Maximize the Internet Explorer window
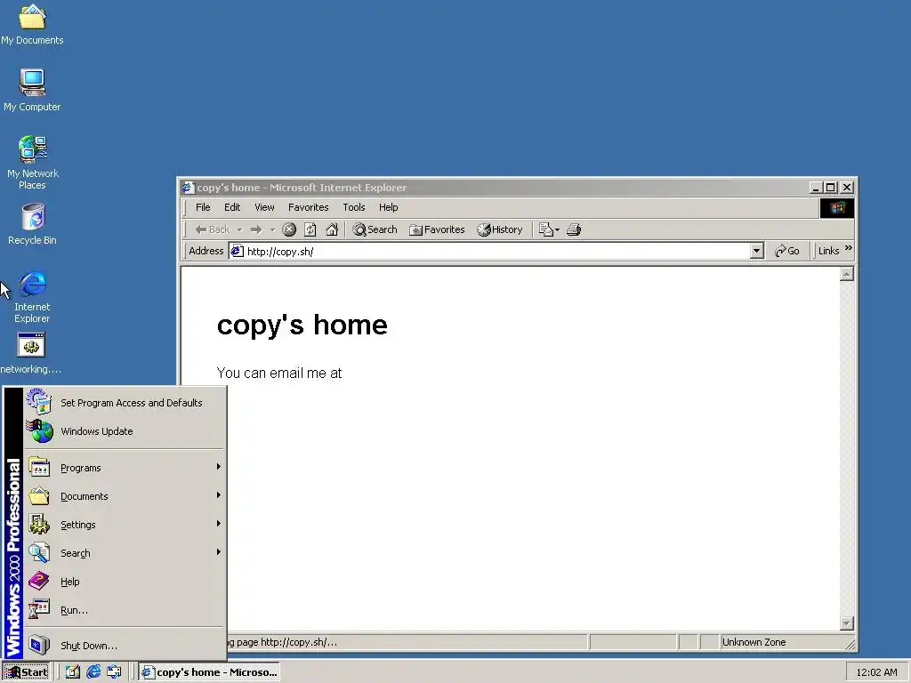 (831, 188)
